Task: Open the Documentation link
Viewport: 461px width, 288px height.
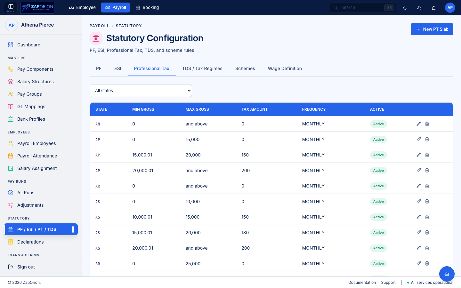Action: (362, 283)
